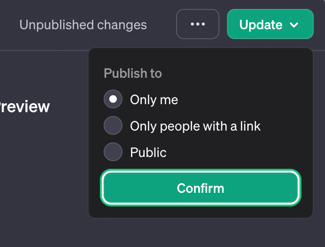325x247 pixels.
Task: Select the "Public" radio button
Action: [x=113, y=152]
